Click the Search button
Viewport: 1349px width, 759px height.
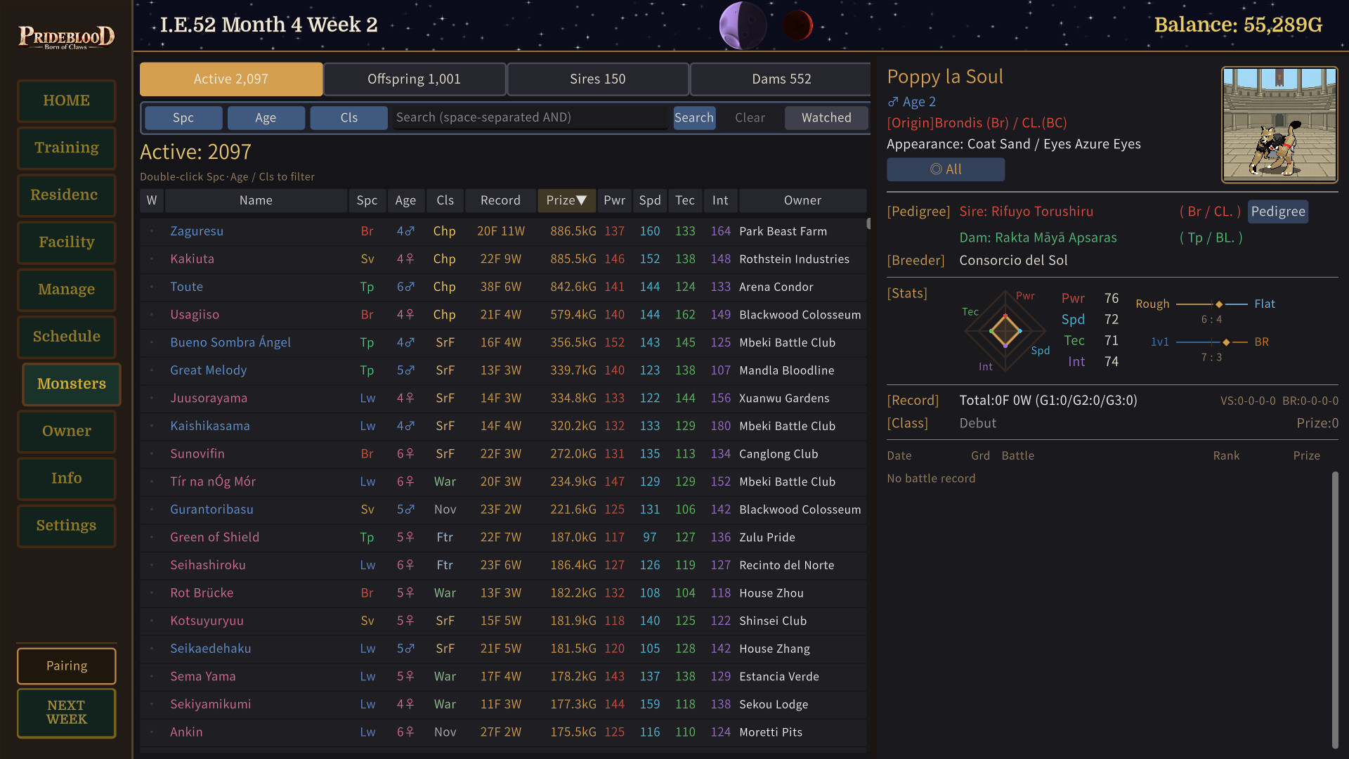[694, 117]
